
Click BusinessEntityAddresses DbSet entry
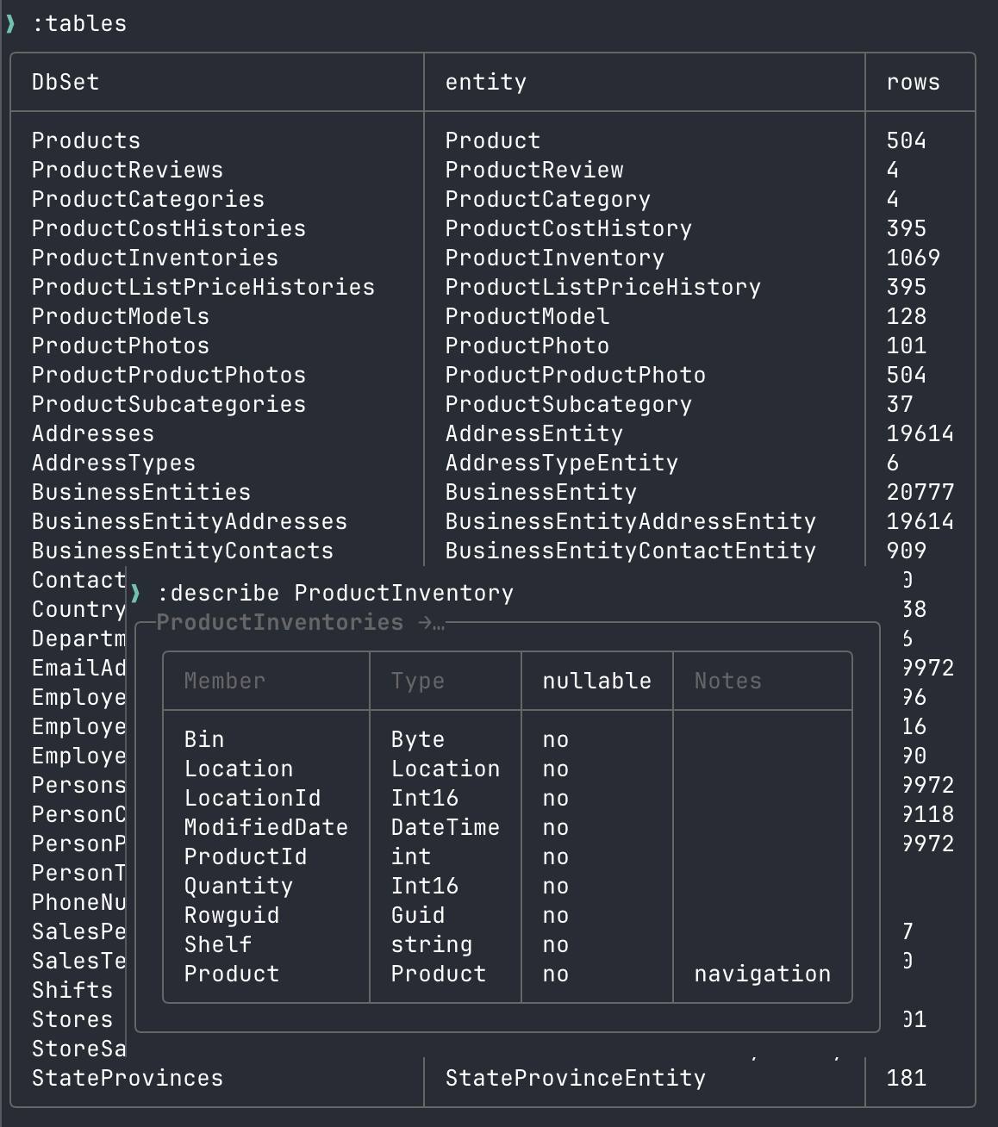(x=190, y=521)
